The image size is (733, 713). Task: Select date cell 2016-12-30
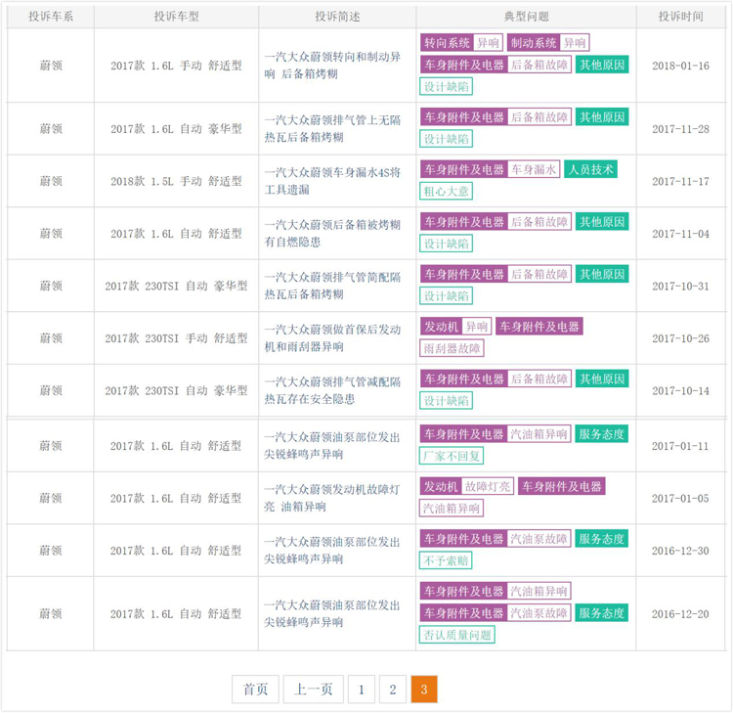[680, 551]
